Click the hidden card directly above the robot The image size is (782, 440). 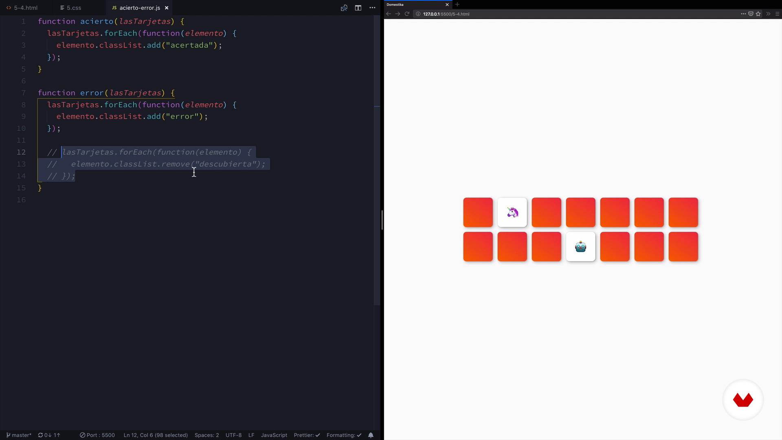(x=581, y=212)
